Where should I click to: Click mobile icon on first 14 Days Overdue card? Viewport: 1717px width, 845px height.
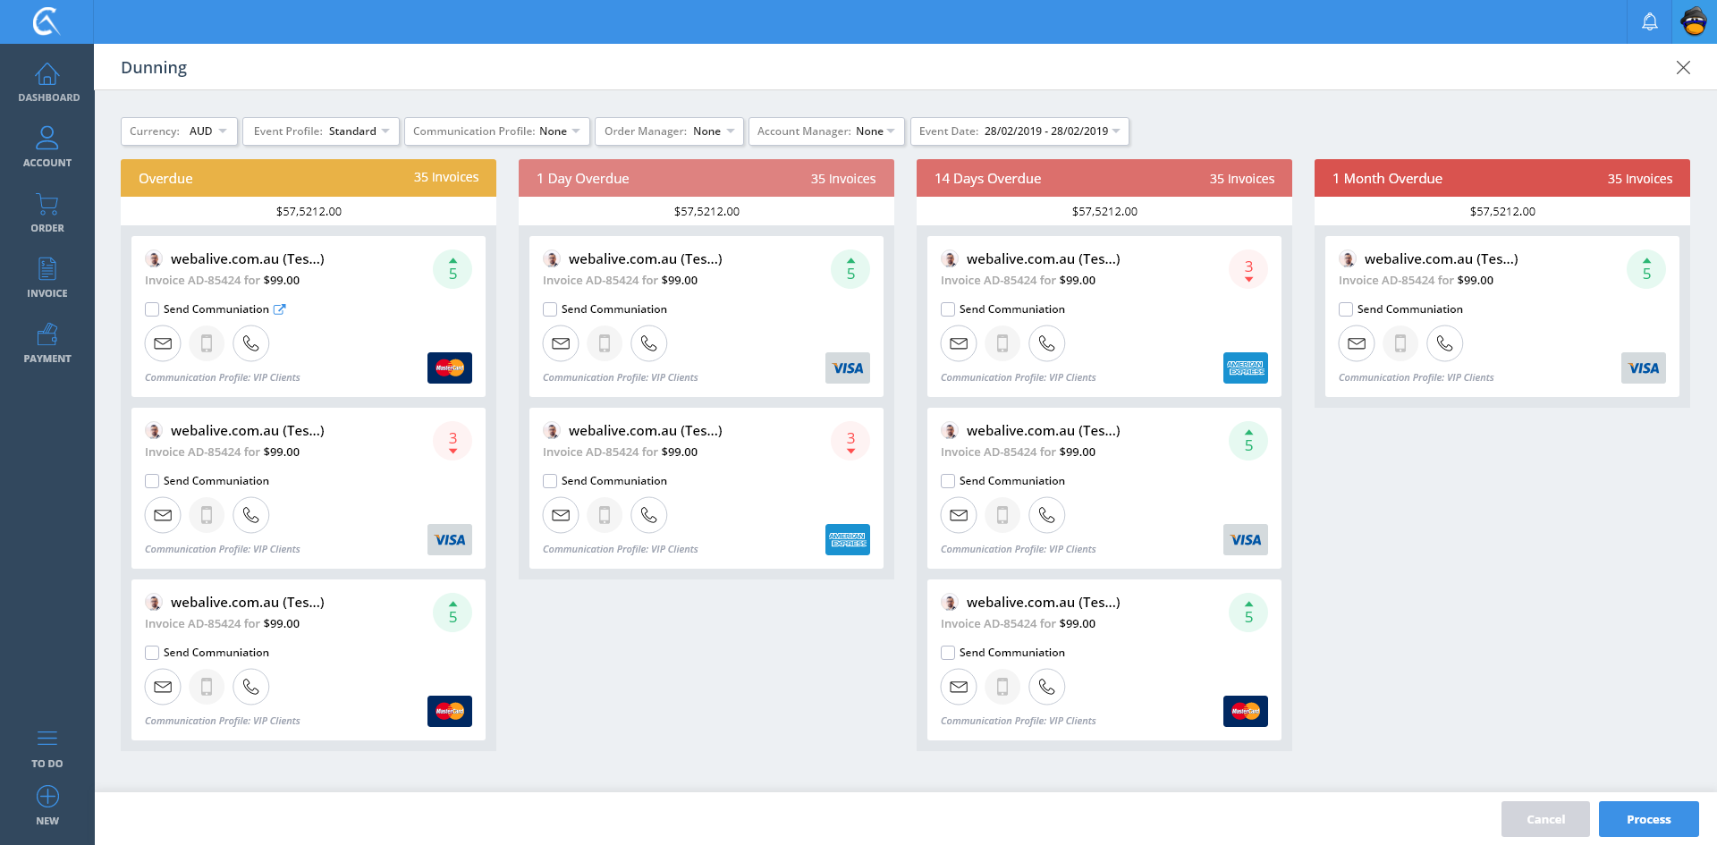(x=1002, y=343)
